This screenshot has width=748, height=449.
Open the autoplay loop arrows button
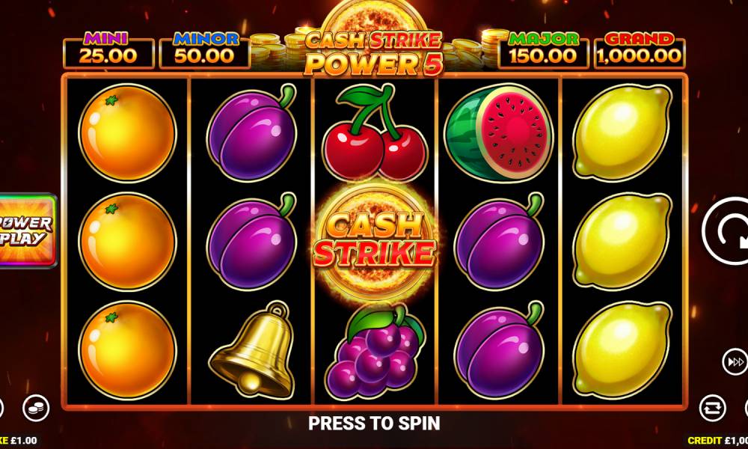713,409
